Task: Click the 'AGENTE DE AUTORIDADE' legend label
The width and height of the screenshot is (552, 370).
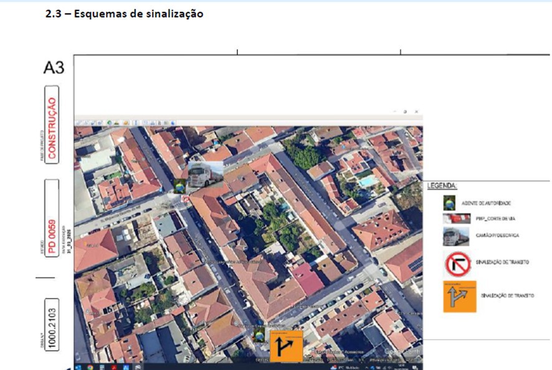Action: pyautogui.click(x=486, y=203)
